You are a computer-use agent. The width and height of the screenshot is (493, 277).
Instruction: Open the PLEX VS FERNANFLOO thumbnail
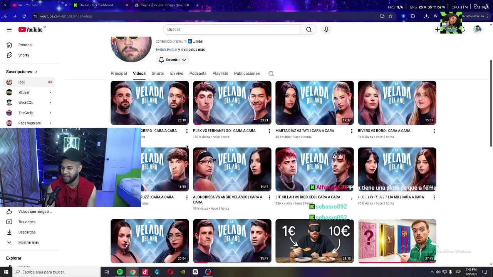click(x=232, y=103)
